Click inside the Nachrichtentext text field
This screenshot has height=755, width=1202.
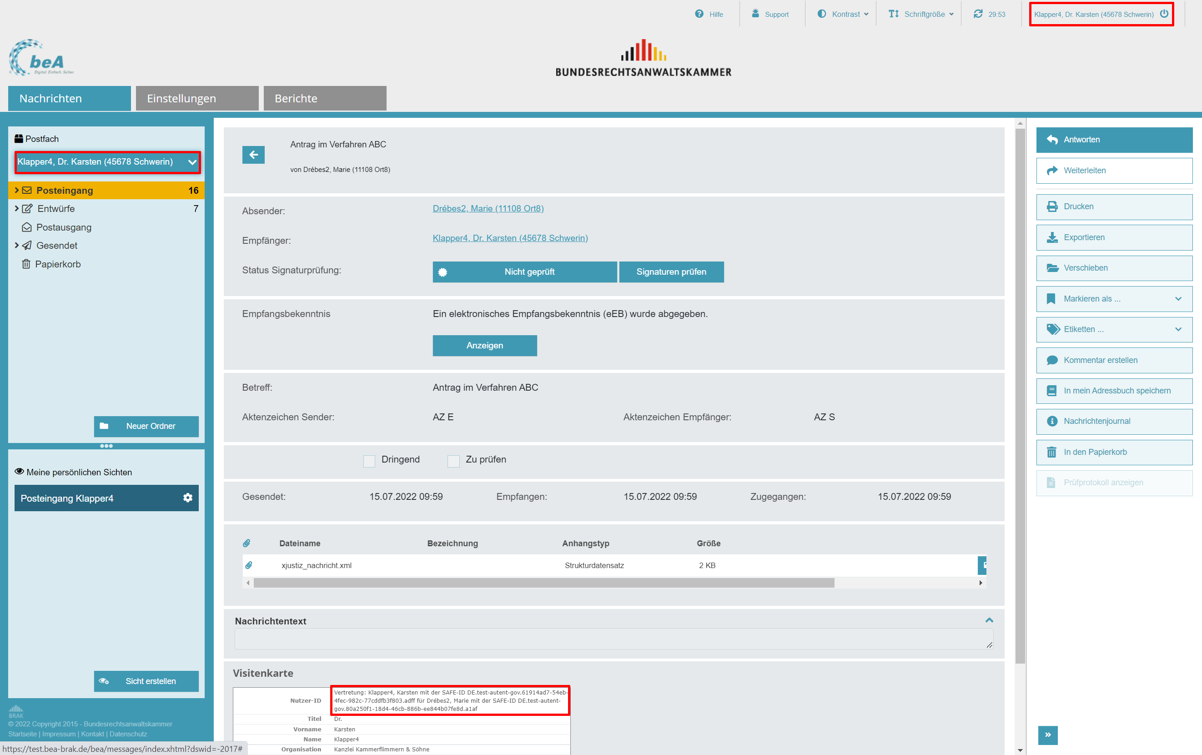pos(613,639)
